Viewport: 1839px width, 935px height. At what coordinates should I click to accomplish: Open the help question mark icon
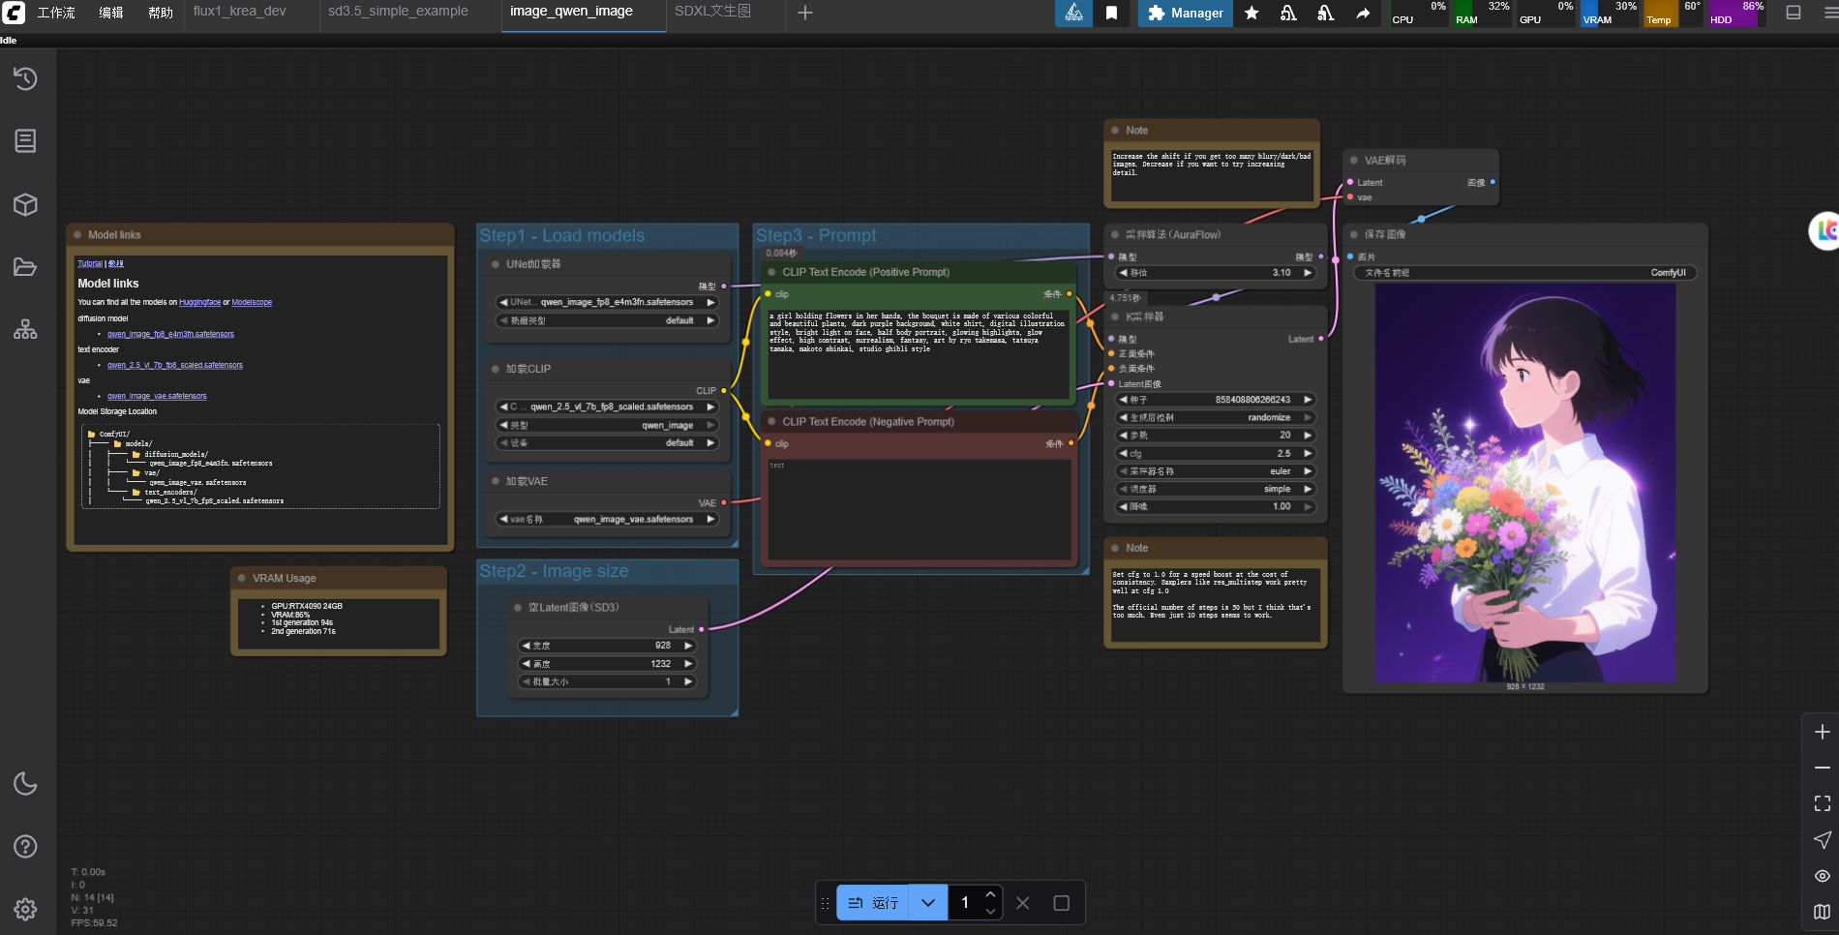click(25, 846)
